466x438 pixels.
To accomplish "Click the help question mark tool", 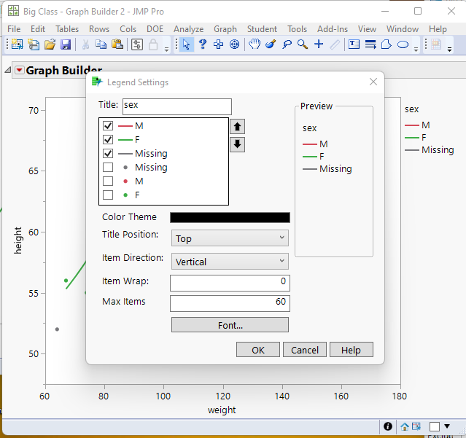I will pyautogui.click(x=202, y=44).
